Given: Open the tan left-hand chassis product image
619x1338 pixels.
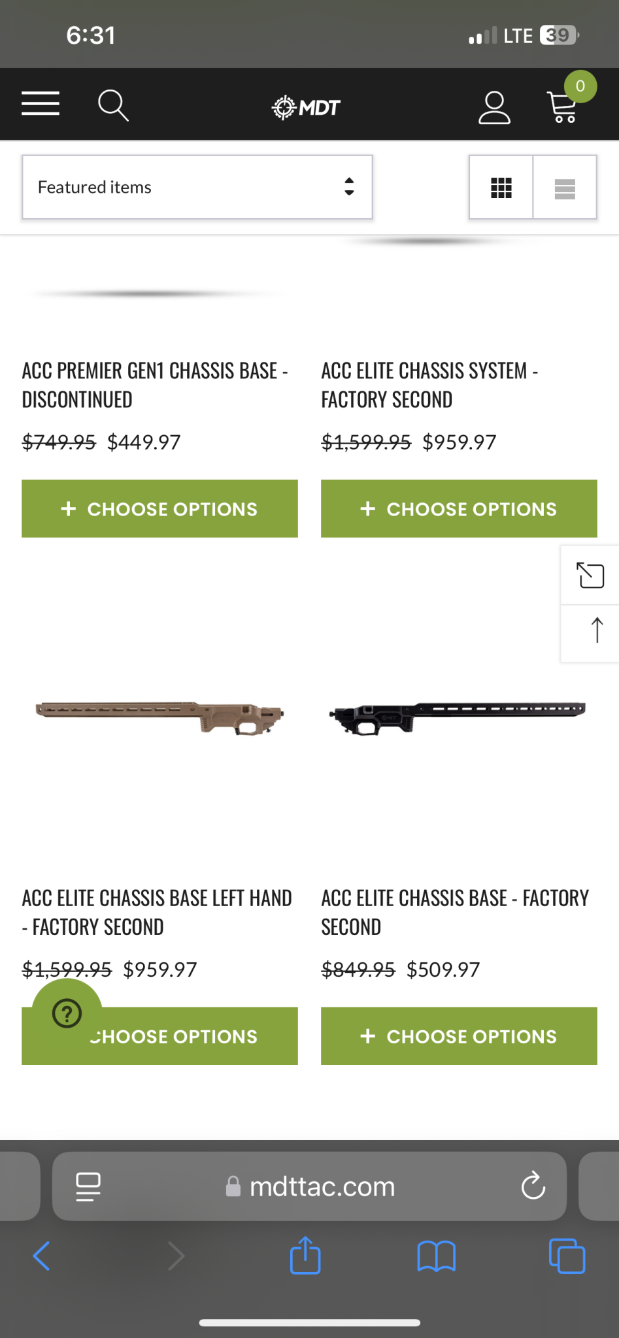Looking at the screenshot, I should point(159,717).
